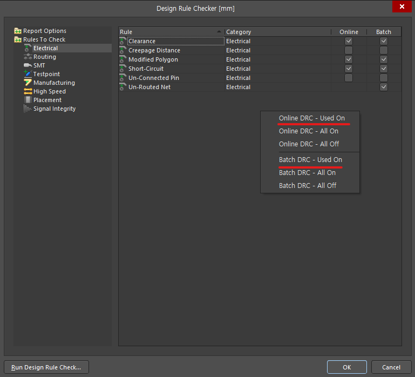Click the Signal Integrity waveform icon
This screenshot has width=415, height=377.
(x=28, y=109)
